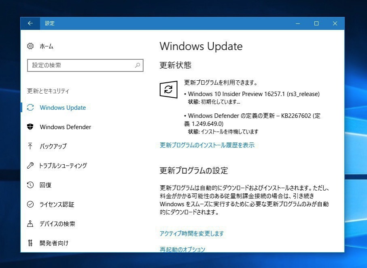Select 回復 in the sidebar
Screen dimensions: 367x268
[x=45, y=185]
